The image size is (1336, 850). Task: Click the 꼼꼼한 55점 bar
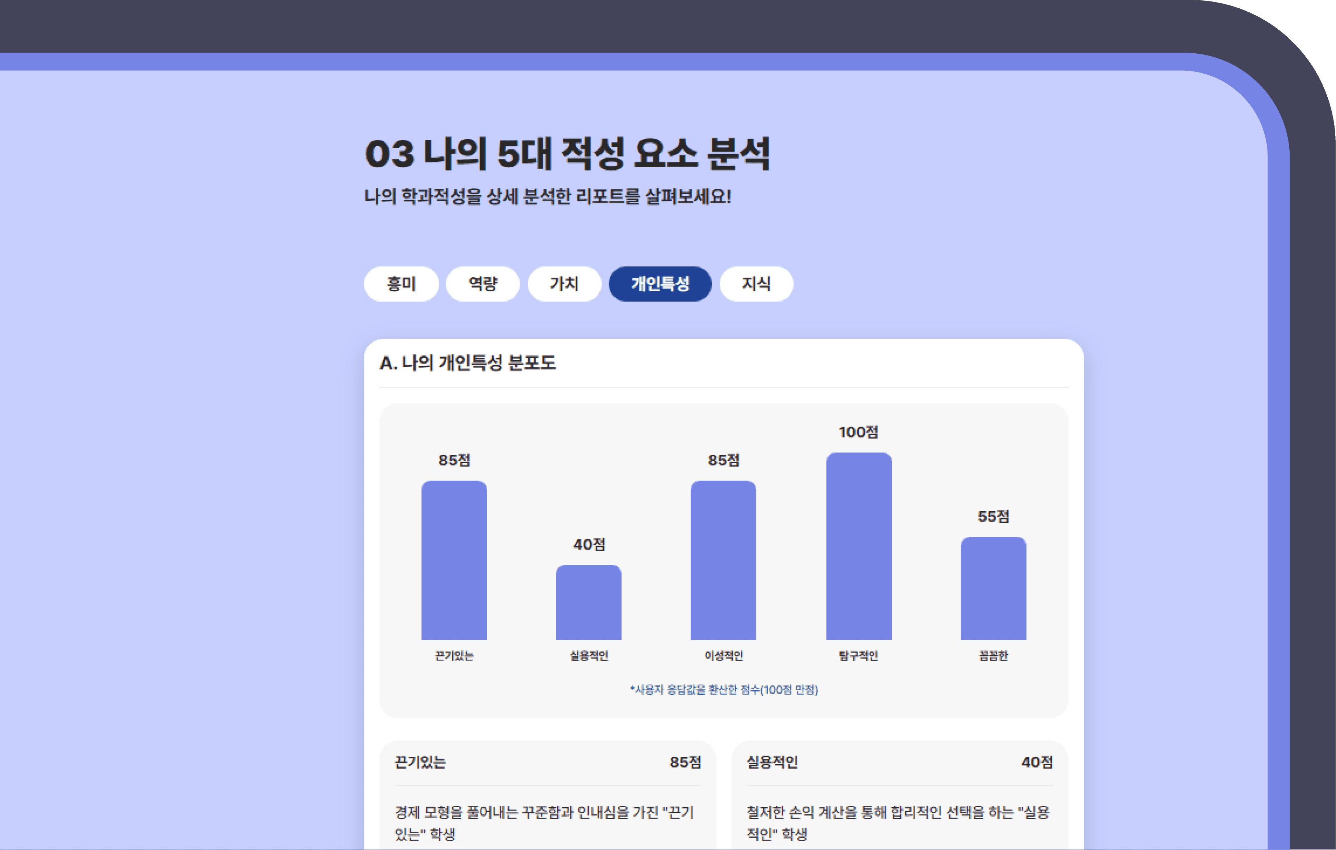(x=993, y=588)
